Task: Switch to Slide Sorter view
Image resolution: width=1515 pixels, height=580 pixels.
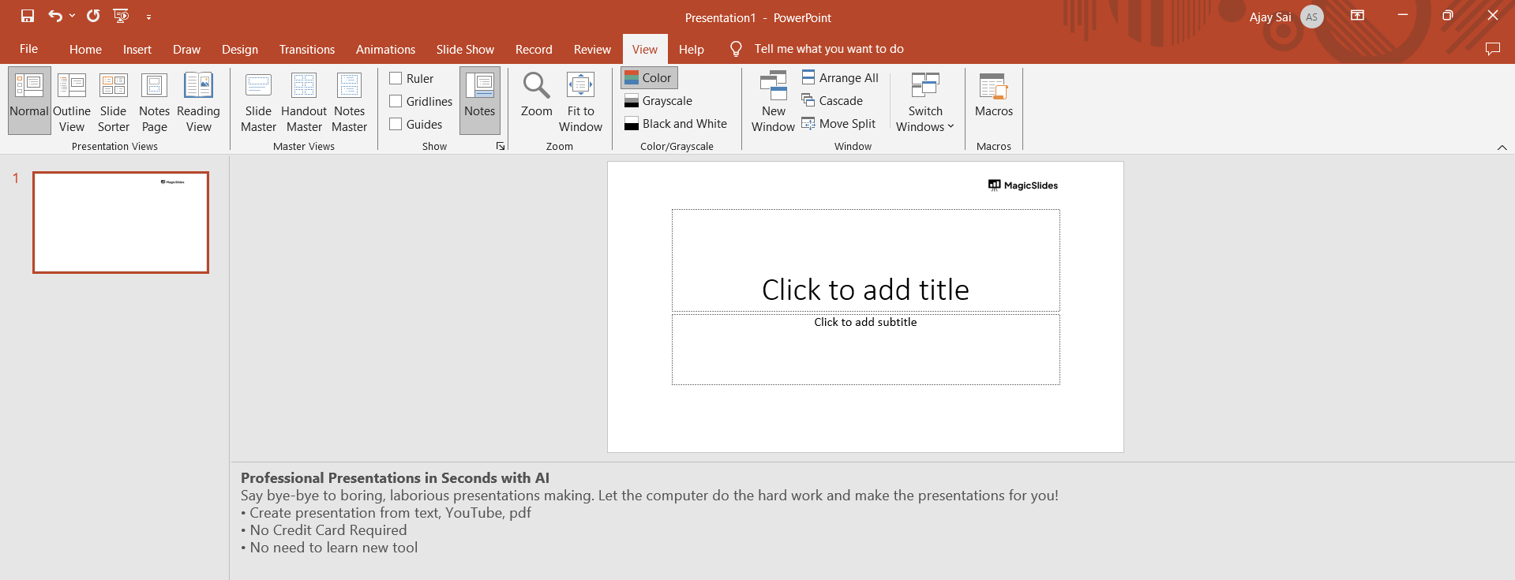Action: 113,102
